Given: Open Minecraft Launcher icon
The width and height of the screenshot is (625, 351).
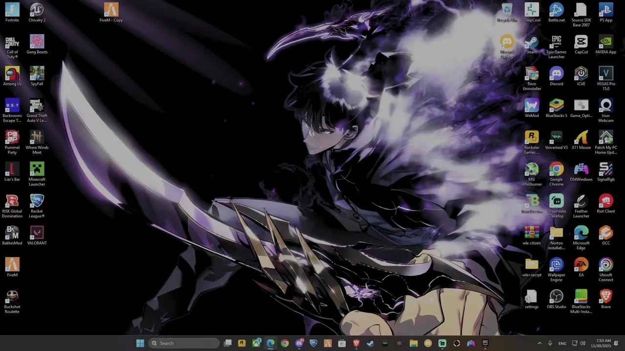Looking at the screenshot, I should [x=37, y=174].
